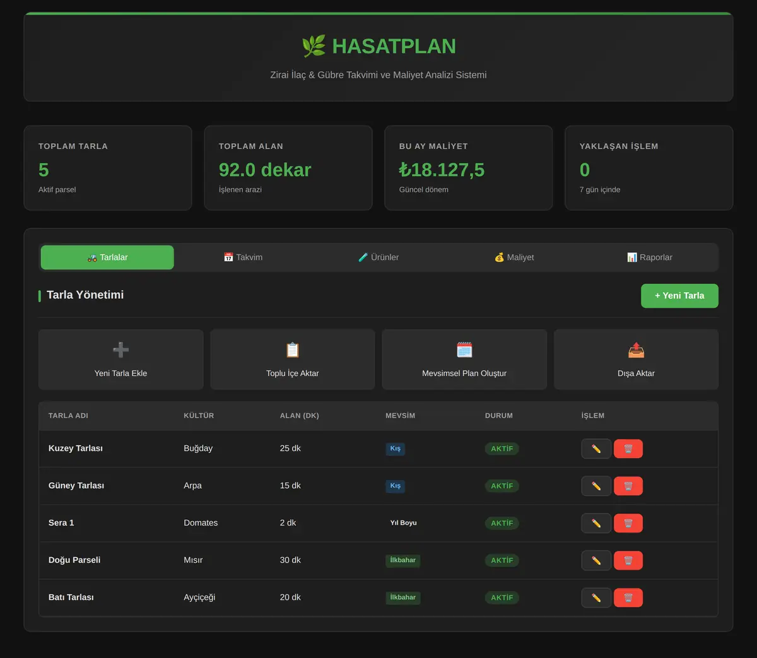The width and height of the screenshot is (757, 658).
Task: Click the 92.0 dekar value
Action: point(265,170)
